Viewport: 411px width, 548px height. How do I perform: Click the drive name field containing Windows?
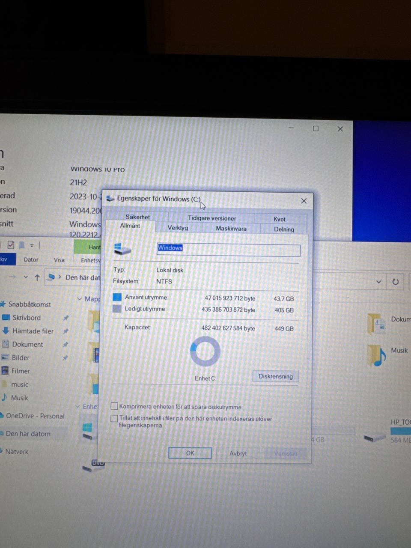229,250
